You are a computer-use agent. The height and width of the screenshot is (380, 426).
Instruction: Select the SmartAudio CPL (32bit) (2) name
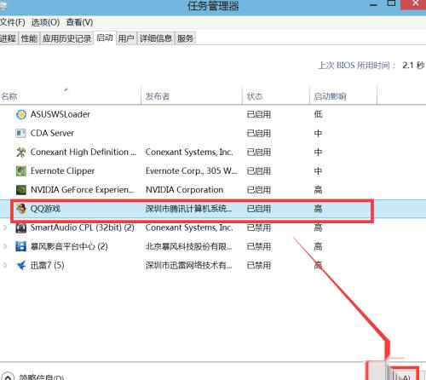coord(83,227)
